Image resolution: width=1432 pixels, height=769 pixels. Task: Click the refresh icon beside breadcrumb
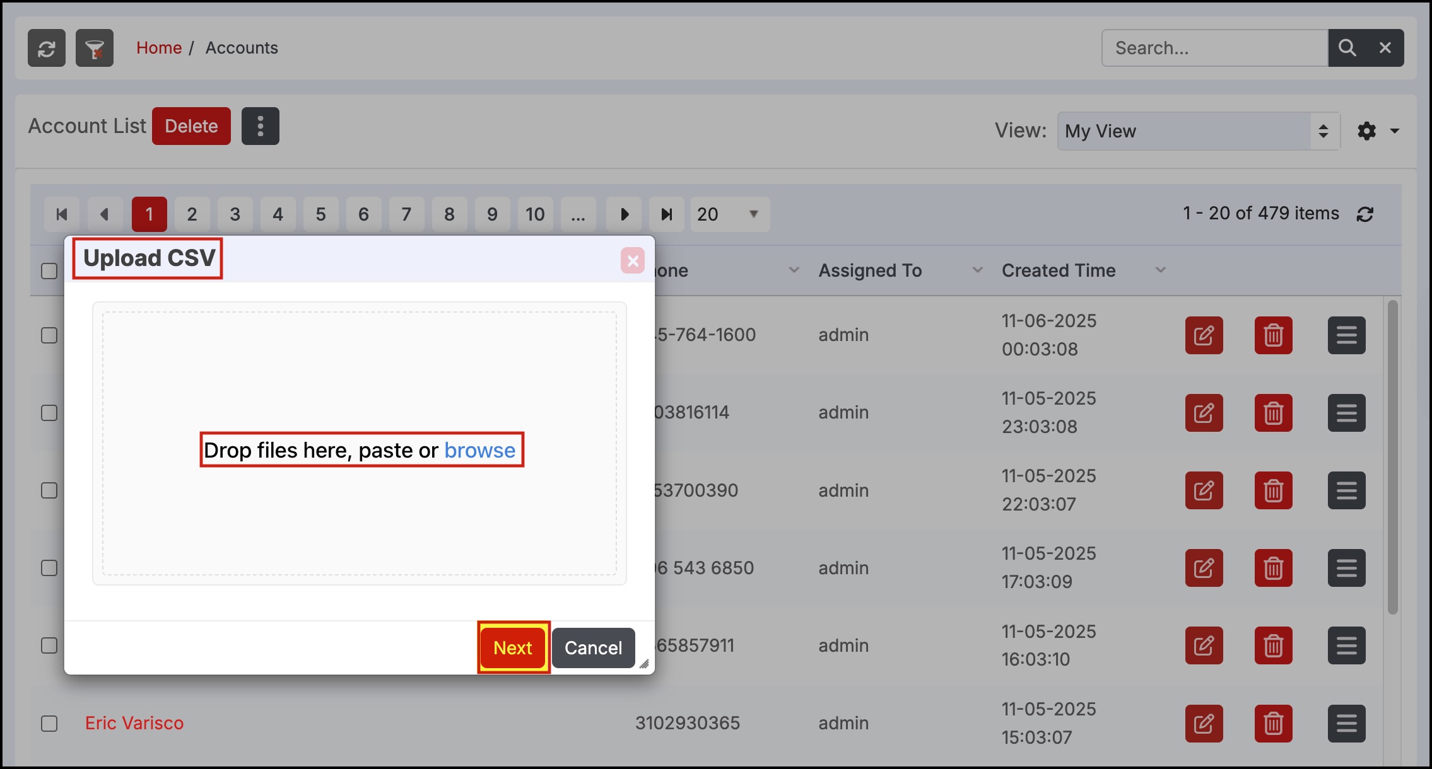click(x=47, y=48)
